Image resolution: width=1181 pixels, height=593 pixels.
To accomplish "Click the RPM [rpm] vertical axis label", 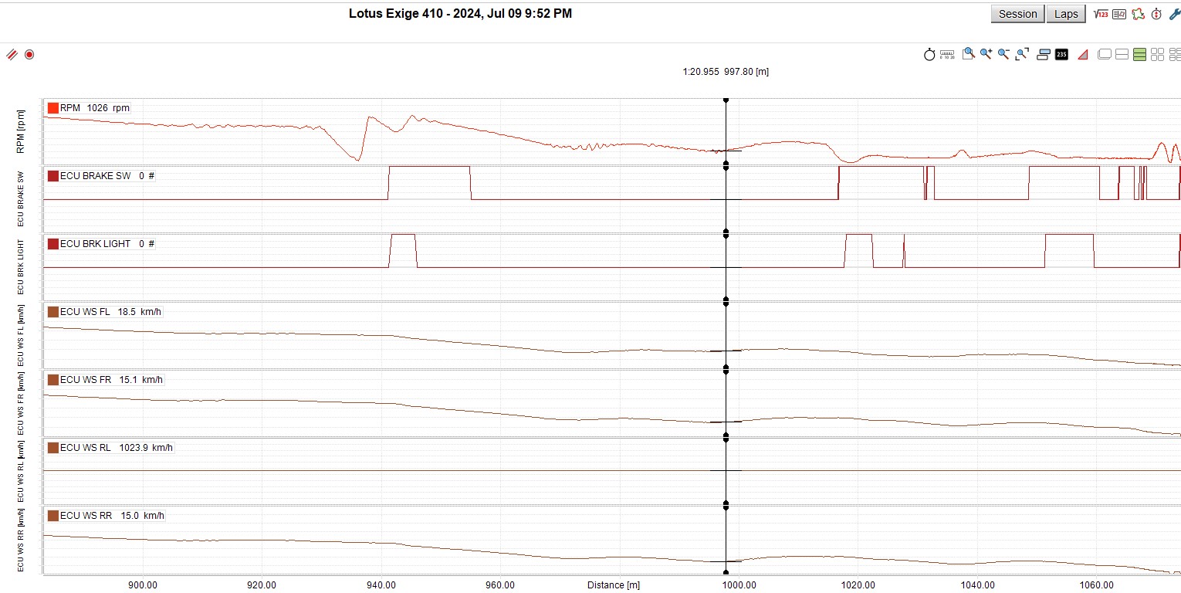I will pyautogui.click(x=21, y=131).
